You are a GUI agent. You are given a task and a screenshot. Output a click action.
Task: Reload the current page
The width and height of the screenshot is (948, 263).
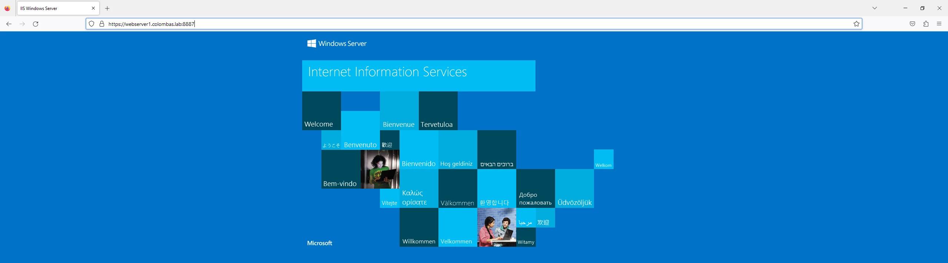[x=36, y=24]
